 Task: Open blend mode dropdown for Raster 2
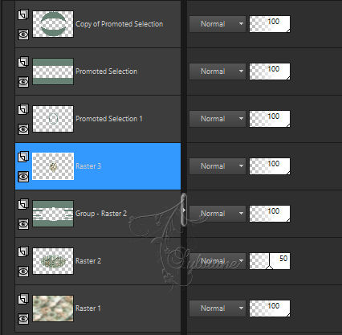click(x=218, y=261)
